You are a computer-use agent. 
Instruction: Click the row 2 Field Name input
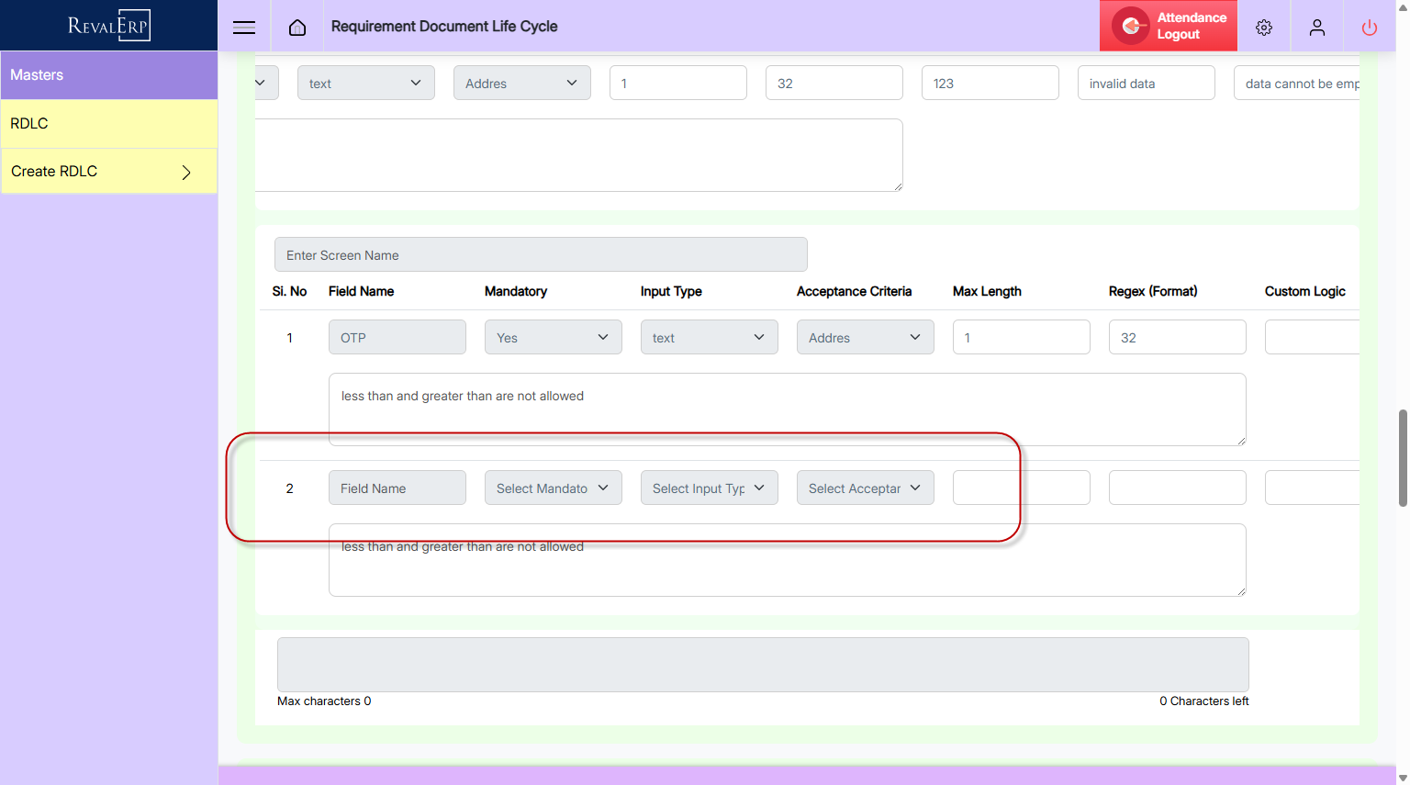coord(397,488)
